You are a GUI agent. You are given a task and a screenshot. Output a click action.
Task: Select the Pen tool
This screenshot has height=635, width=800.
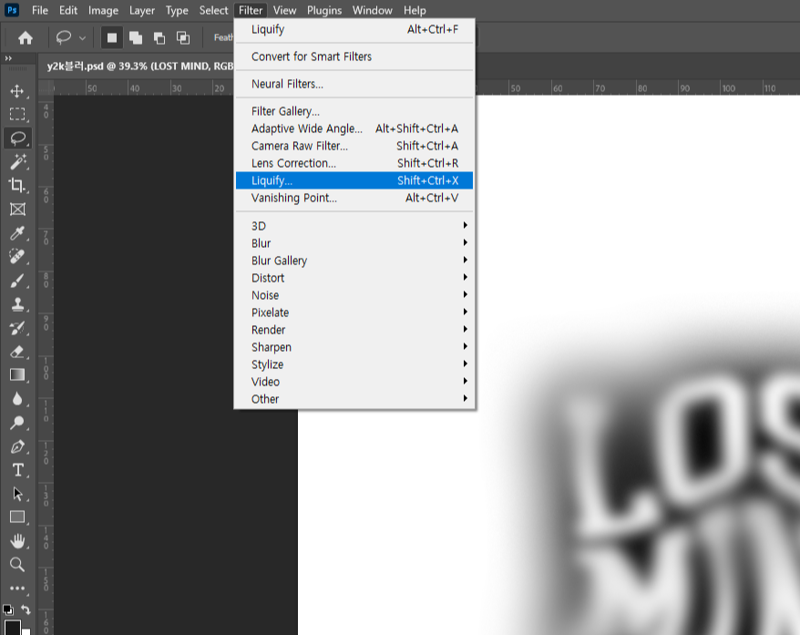pyautogui.click(x=17, y=446)
